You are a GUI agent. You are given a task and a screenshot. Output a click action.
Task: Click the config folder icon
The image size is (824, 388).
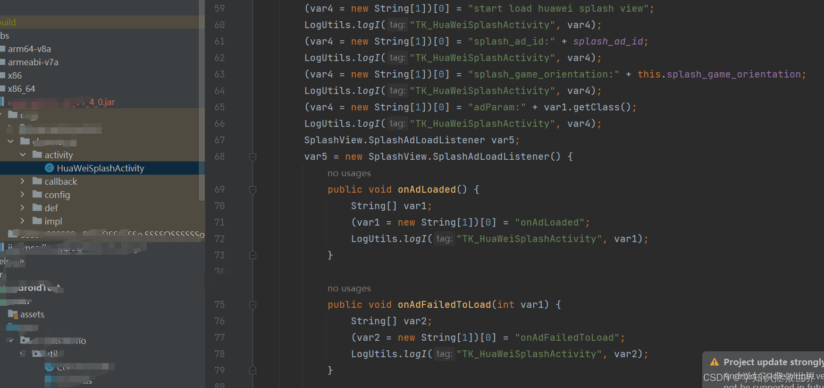pos(37,194)
